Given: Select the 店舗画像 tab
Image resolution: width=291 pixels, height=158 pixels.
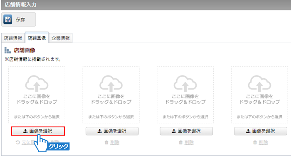Looking at the screenshot, I should point(37,38).
